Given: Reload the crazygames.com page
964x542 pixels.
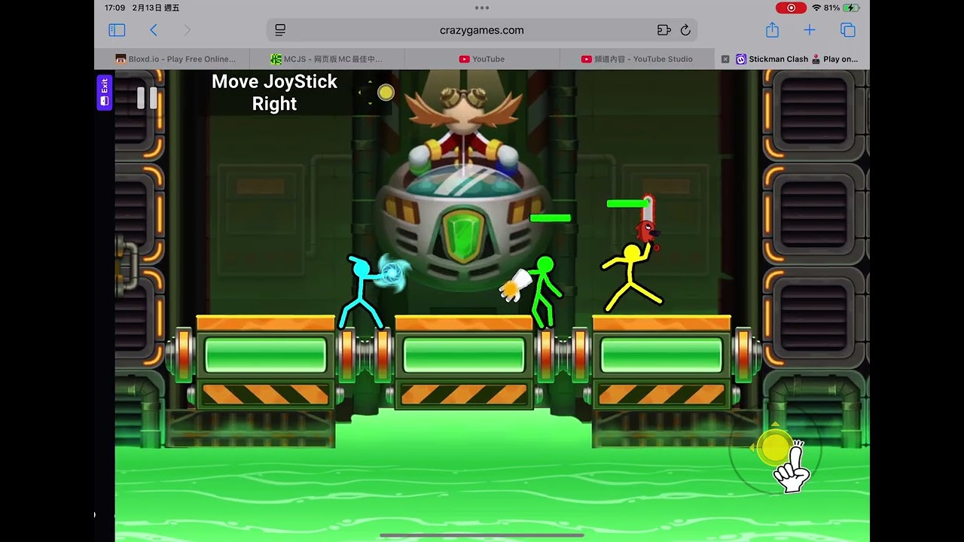Looking at the screenshot, I should tap(685, 30).
